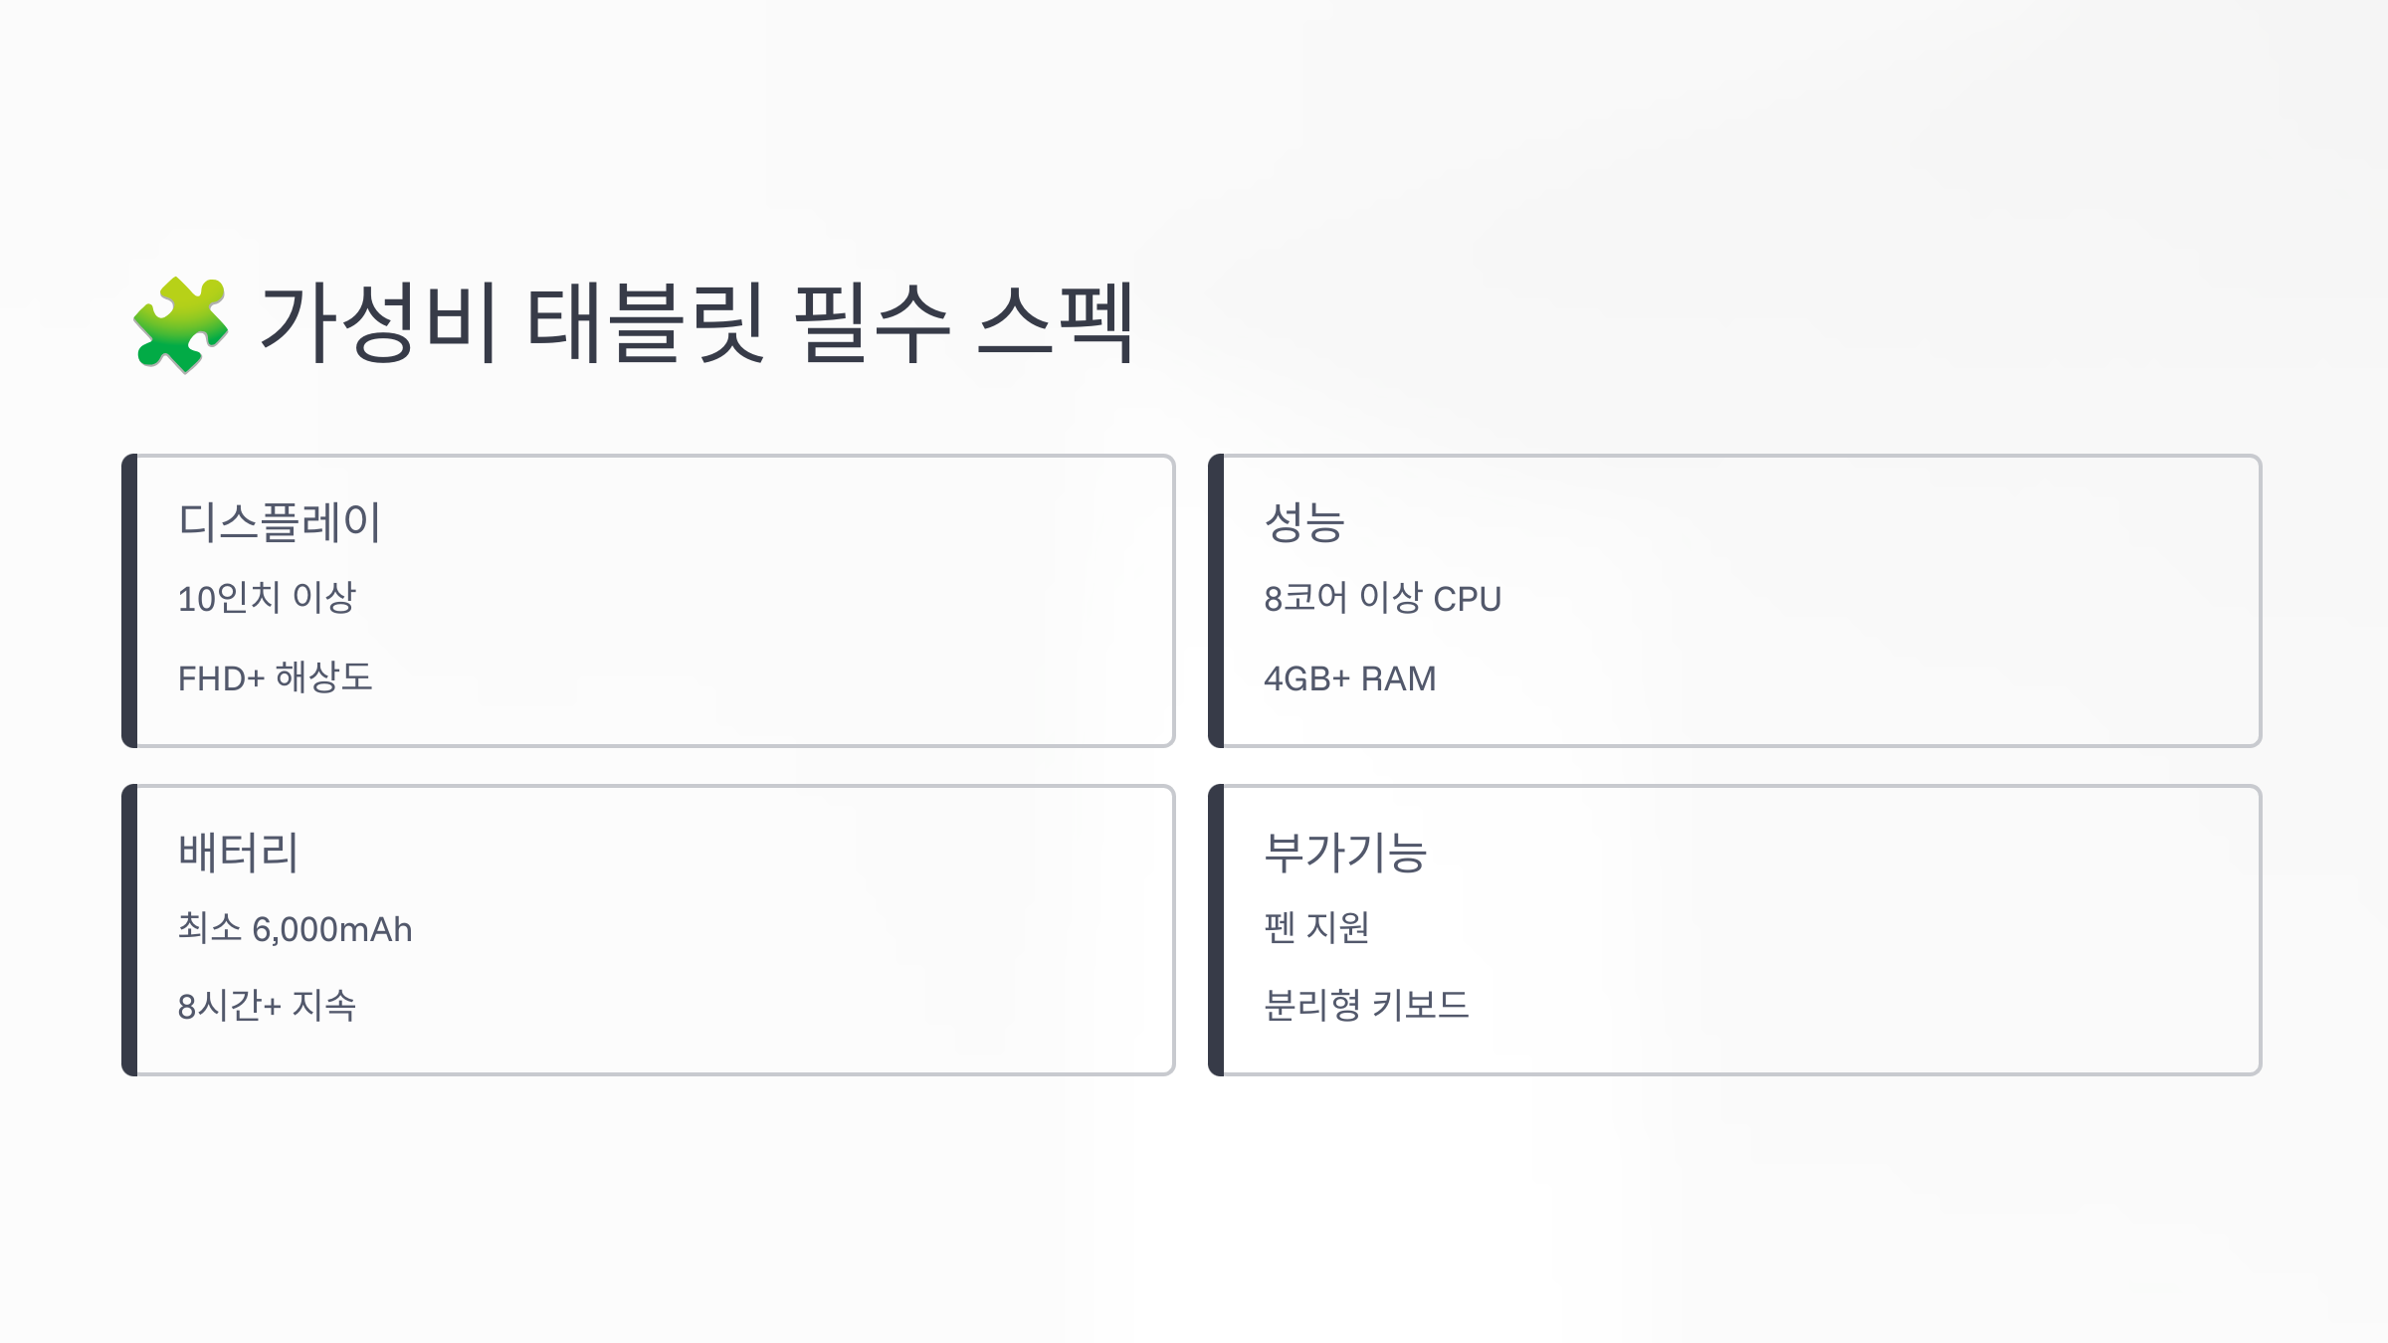Viewport: 2388px width, 1343px height.
Task: Select the 8코어 이상 CPU line
Action: click(x=1383, y=598)
